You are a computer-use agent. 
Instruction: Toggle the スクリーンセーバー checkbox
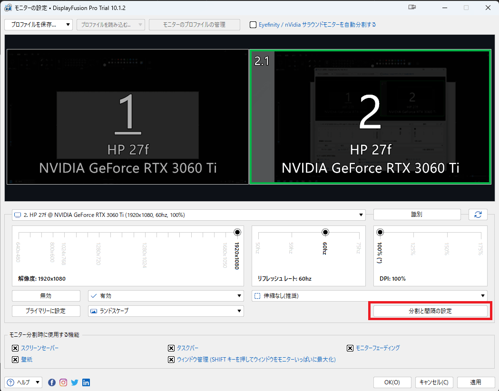(x=15, y=348)
